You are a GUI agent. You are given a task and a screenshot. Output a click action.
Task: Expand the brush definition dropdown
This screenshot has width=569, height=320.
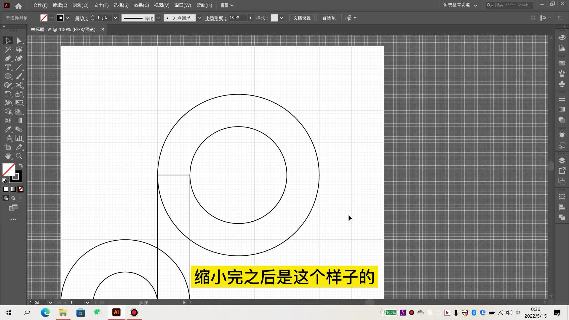point(199,18)
